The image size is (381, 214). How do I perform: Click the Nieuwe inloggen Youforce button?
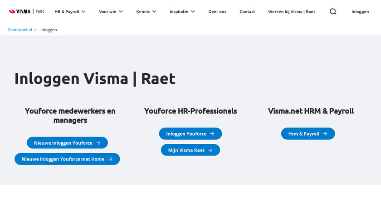(x=67, y=143)
